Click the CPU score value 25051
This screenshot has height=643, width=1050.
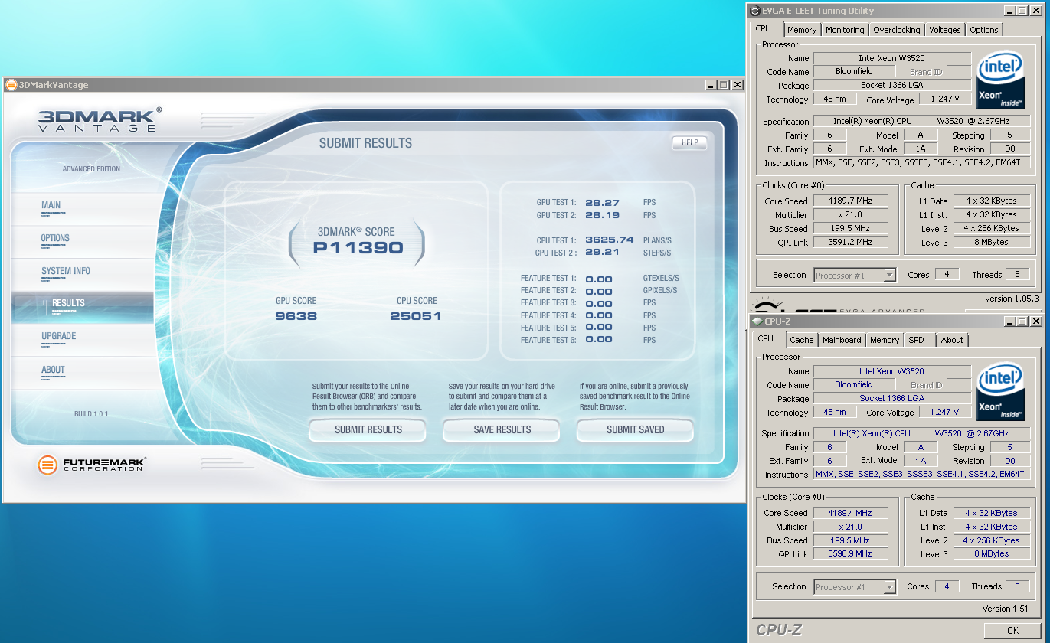(x=415, y=315)
